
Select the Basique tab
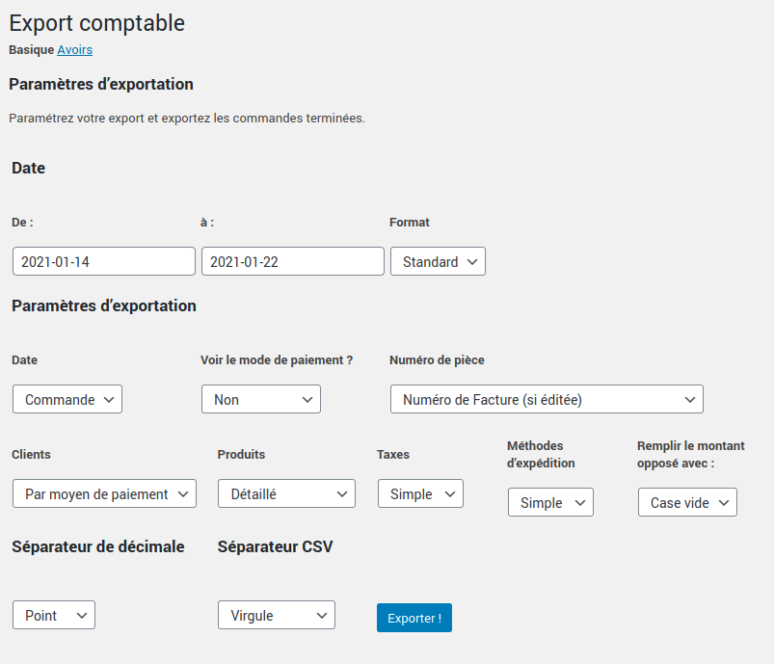click(x=31, y=49)
